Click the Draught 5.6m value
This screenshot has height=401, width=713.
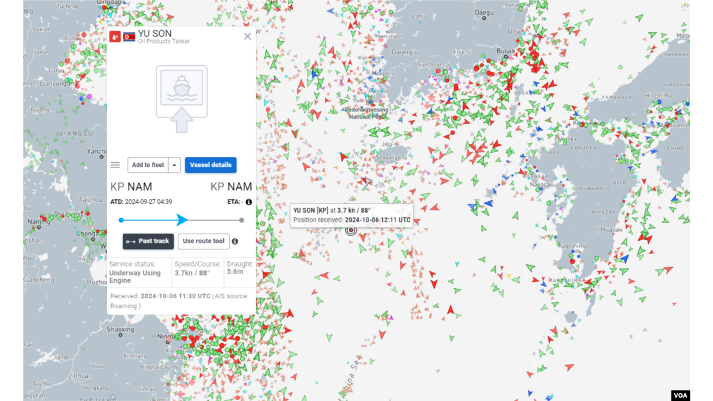235,272
